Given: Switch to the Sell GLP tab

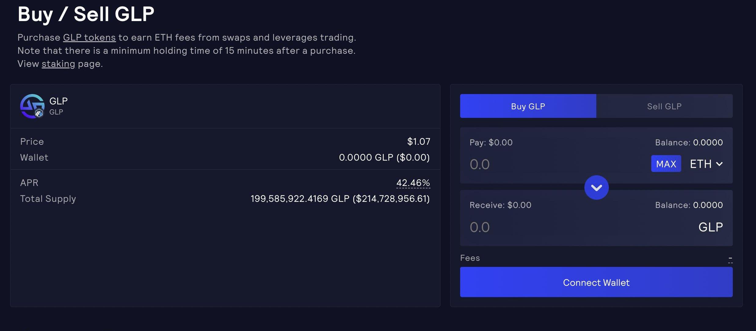Looking at the screenshot, I should pyautogui.click(x=664, y=106).
